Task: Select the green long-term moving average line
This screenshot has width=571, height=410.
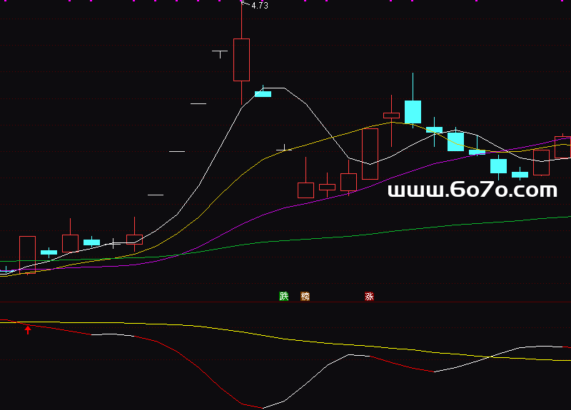Action: [428, 228]
